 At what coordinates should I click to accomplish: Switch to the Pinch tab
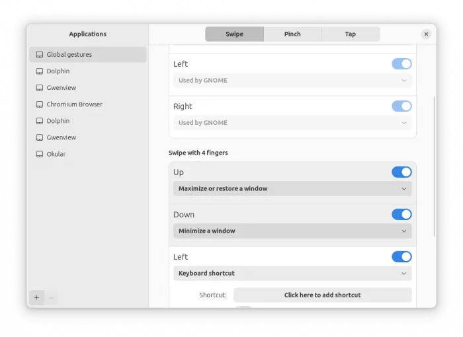pos(292,34)
